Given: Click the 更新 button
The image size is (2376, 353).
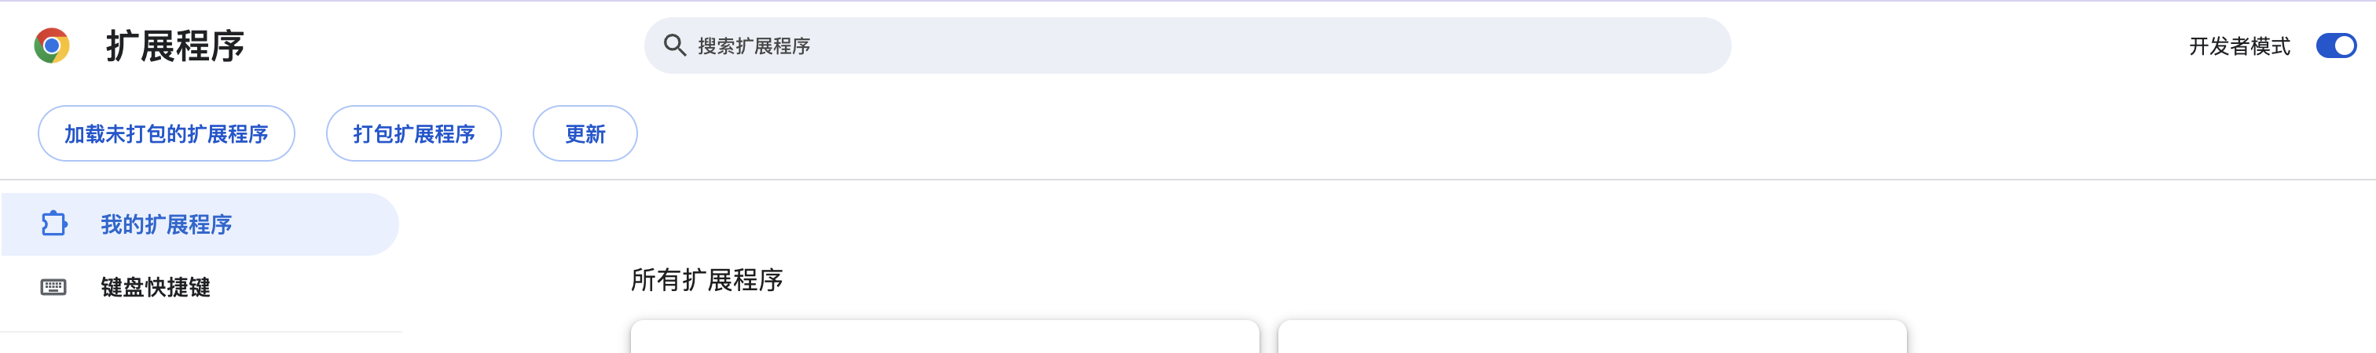Looking at the screenshot, I should 585,133.
